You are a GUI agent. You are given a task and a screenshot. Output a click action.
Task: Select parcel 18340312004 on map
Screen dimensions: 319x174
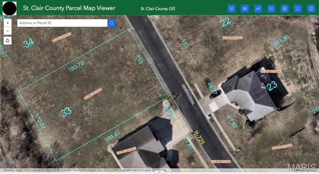coord(93,94)
